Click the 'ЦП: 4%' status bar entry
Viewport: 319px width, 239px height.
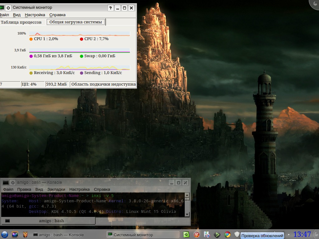click(32, 84)
